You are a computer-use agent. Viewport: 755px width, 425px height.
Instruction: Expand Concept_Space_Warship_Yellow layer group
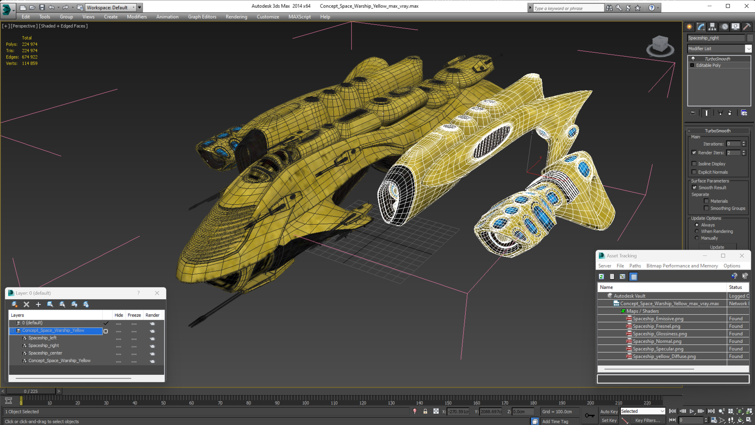click(11, 330)
